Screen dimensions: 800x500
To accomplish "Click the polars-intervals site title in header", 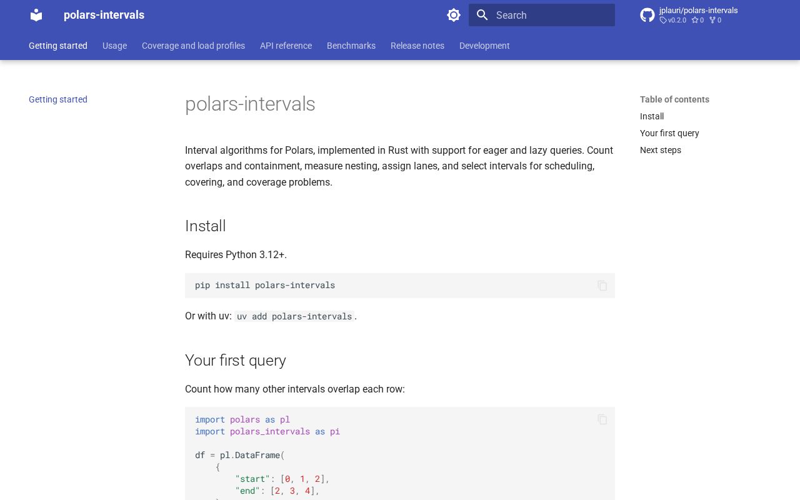I will pyautogui.click(x=104, y=15).
